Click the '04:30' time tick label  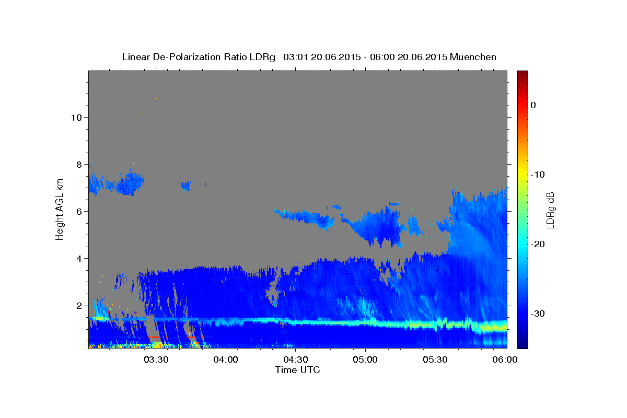[295, 360]
